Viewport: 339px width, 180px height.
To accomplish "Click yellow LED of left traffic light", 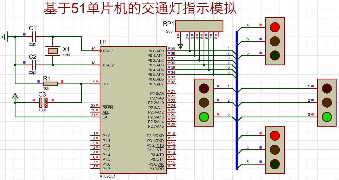I will click(204, 102).
